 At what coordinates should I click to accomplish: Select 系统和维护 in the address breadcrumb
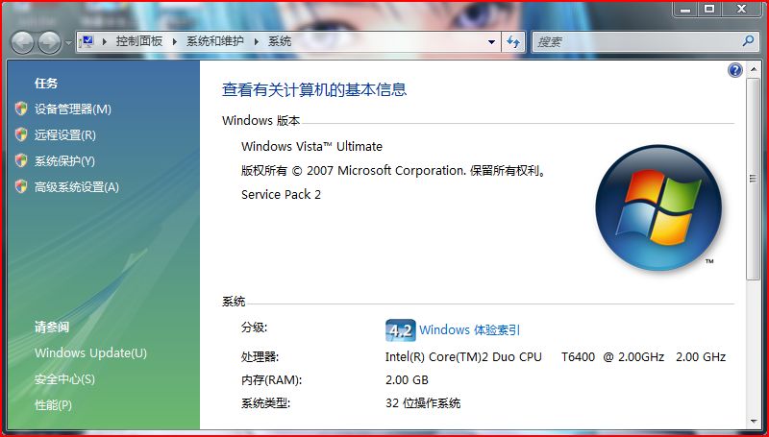pos(214,41)
